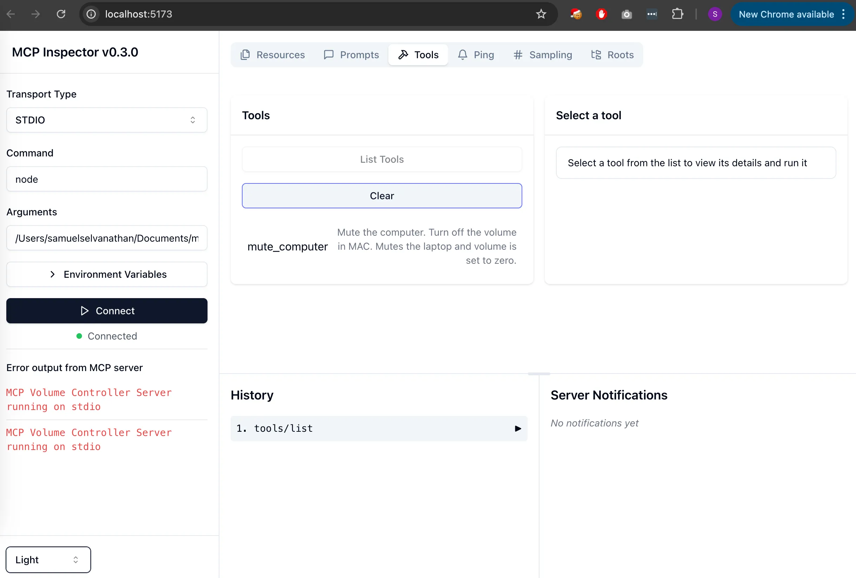Click the horizontal panel resize handle above History
This screenshot has height=578, width=856.
tap(538, 374)
